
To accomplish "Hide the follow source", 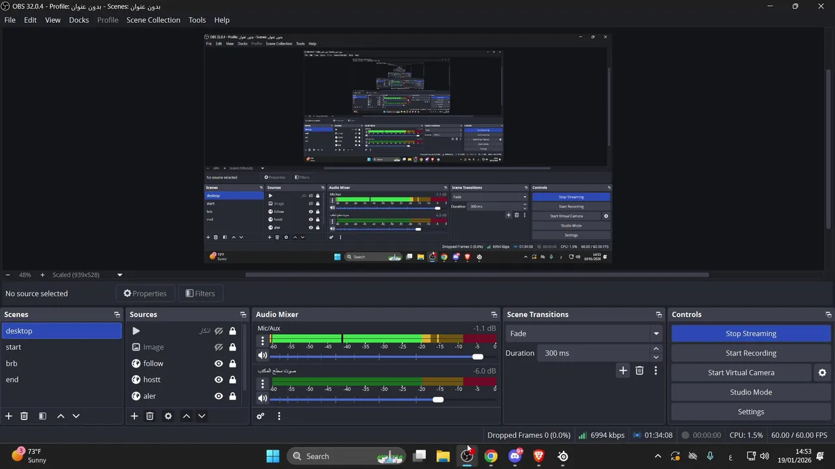I will 219,363.
